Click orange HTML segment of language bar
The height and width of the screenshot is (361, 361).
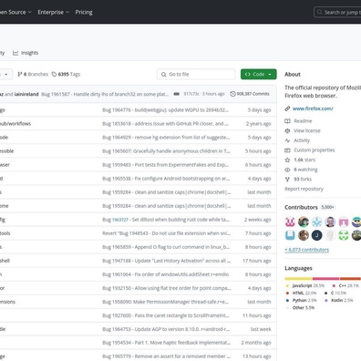(x=350, y=279)
